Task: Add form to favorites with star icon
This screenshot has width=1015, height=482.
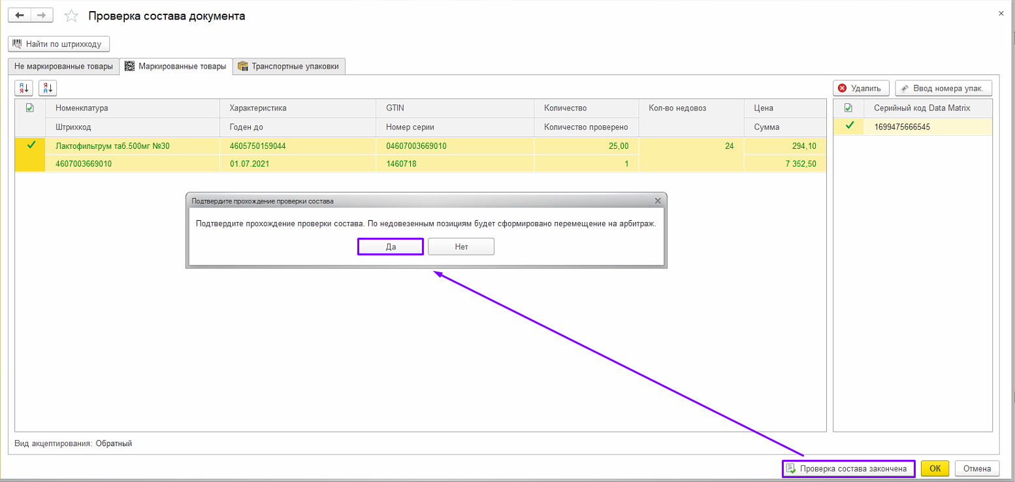Action: [72, 16]
